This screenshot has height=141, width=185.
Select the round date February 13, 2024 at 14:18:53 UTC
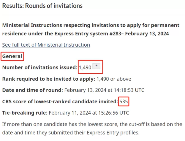coord(104,90)
